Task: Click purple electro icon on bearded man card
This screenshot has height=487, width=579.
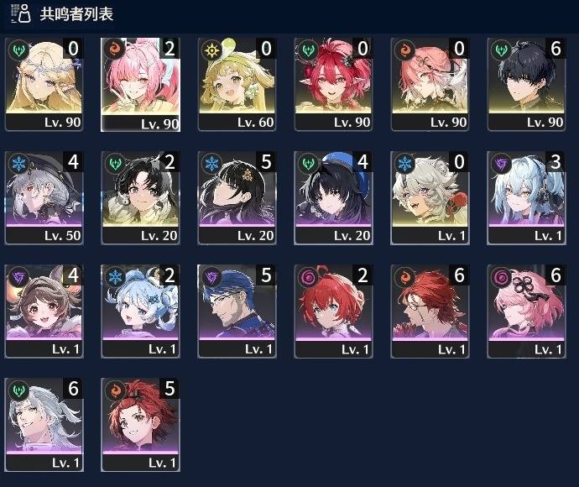Action: pos(212,277)
